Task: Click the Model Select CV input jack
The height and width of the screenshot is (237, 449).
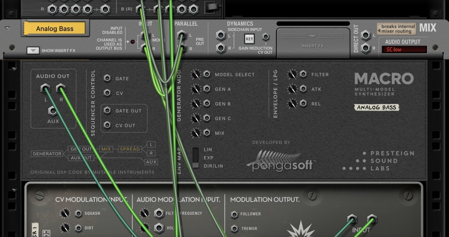Action: pyautogui.click(x=207, y=74)
